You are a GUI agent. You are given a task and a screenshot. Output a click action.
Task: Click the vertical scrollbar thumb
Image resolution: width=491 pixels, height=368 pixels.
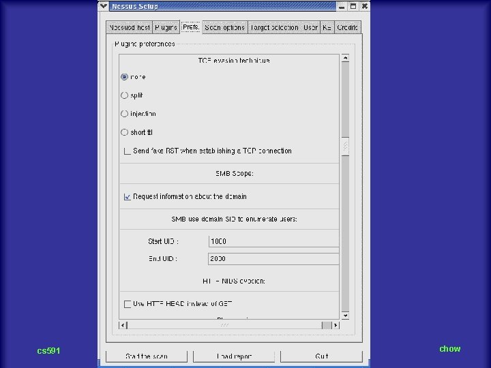click(345, 146)
